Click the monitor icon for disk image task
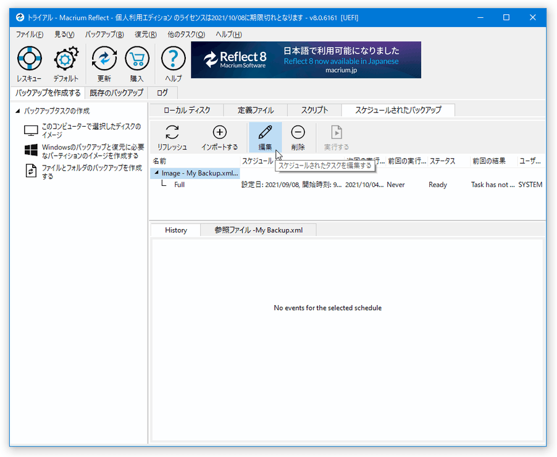 pos(31,130)
